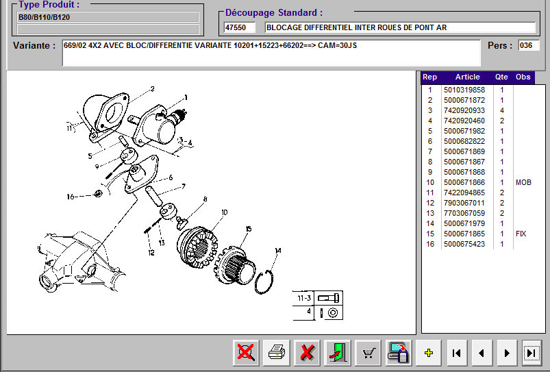
Task: Add to the shopping cart icon
Action: click(369, 353)
